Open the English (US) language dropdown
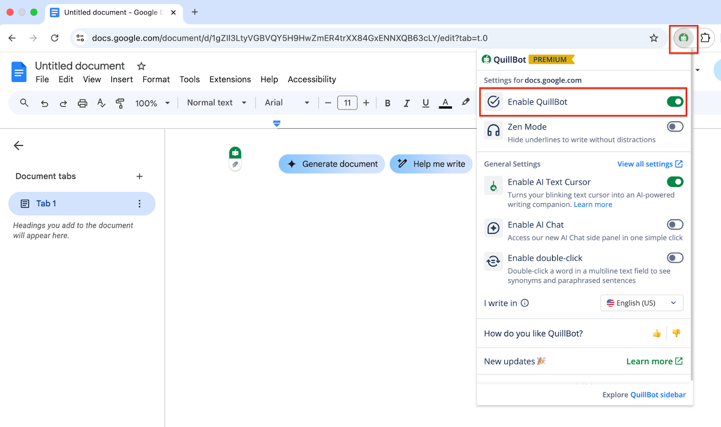Image resolution: width=721 pixels, height=427 pixels. pyautogui.click(x=641, y=303)
